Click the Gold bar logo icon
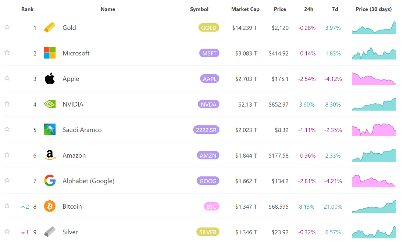 tap(50, 27)
